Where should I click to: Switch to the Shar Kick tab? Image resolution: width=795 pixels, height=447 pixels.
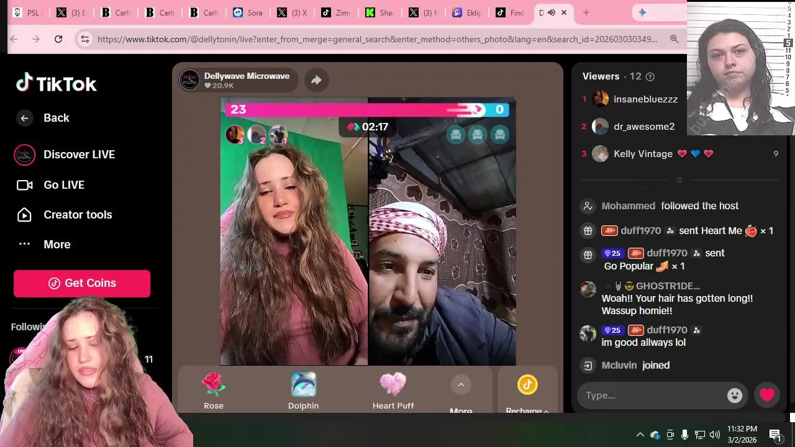pyautogui.click(x=380, y=12)
